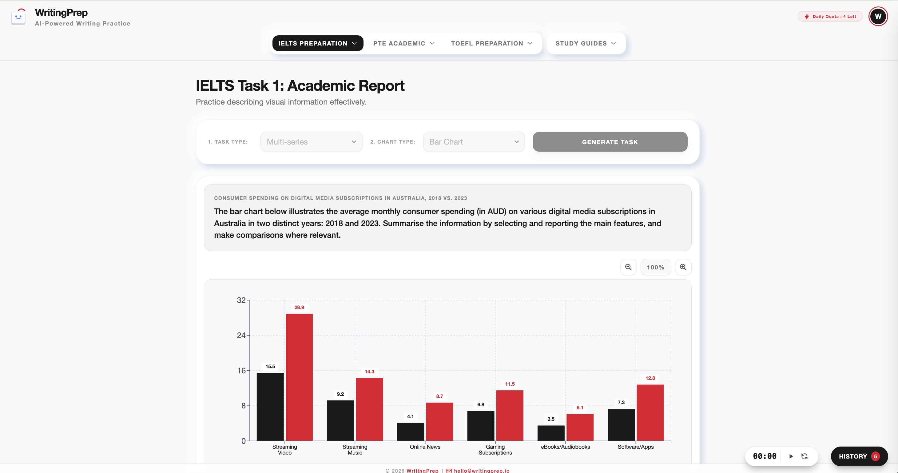
Task: Click the red Gaming Subscriptions bar 11.5
Action: click(x=510, y=415)
